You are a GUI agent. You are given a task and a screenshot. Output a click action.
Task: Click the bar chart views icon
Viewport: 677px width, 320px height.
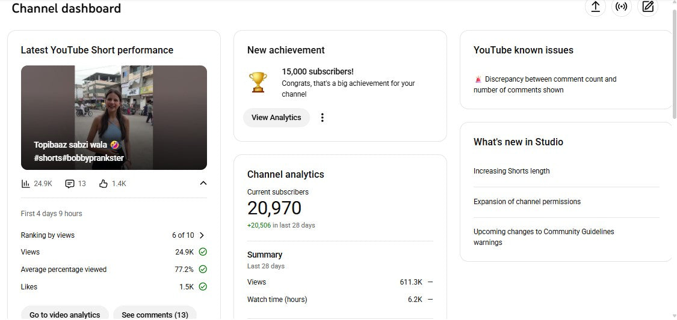pos(26,184)
